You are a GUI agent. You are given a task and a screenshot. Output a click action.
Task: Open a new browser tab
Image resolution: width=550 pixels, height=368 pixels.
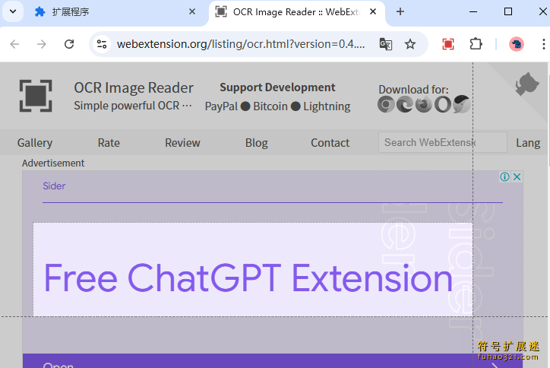click(x=400, y=11)
